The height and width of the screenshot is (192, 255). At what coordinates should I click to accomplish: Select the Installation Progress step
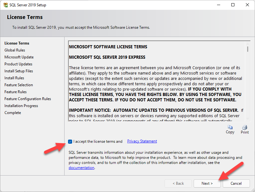click(21, 106)
